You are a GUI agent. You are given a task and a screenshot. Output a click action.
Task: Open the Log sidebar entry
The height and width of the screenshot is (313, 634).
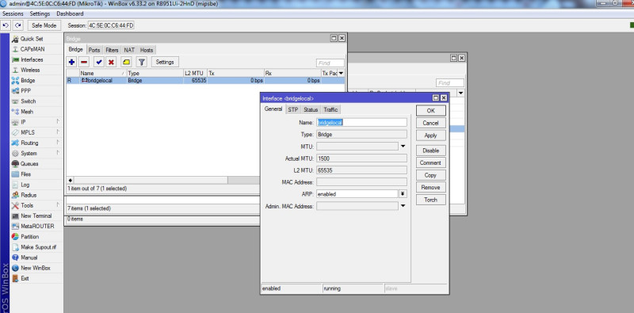pyautogui.click(x=25, y=185)
